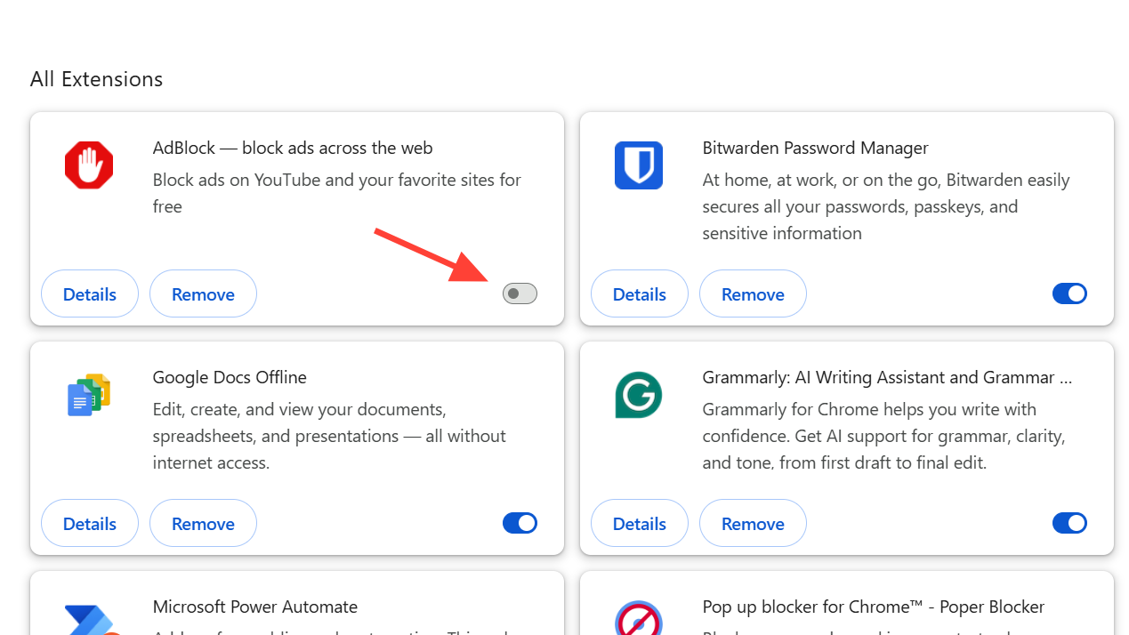The image size is (1129, 635).
Task: Click the Google Docs Offline icon
Action: pos(89,395)
